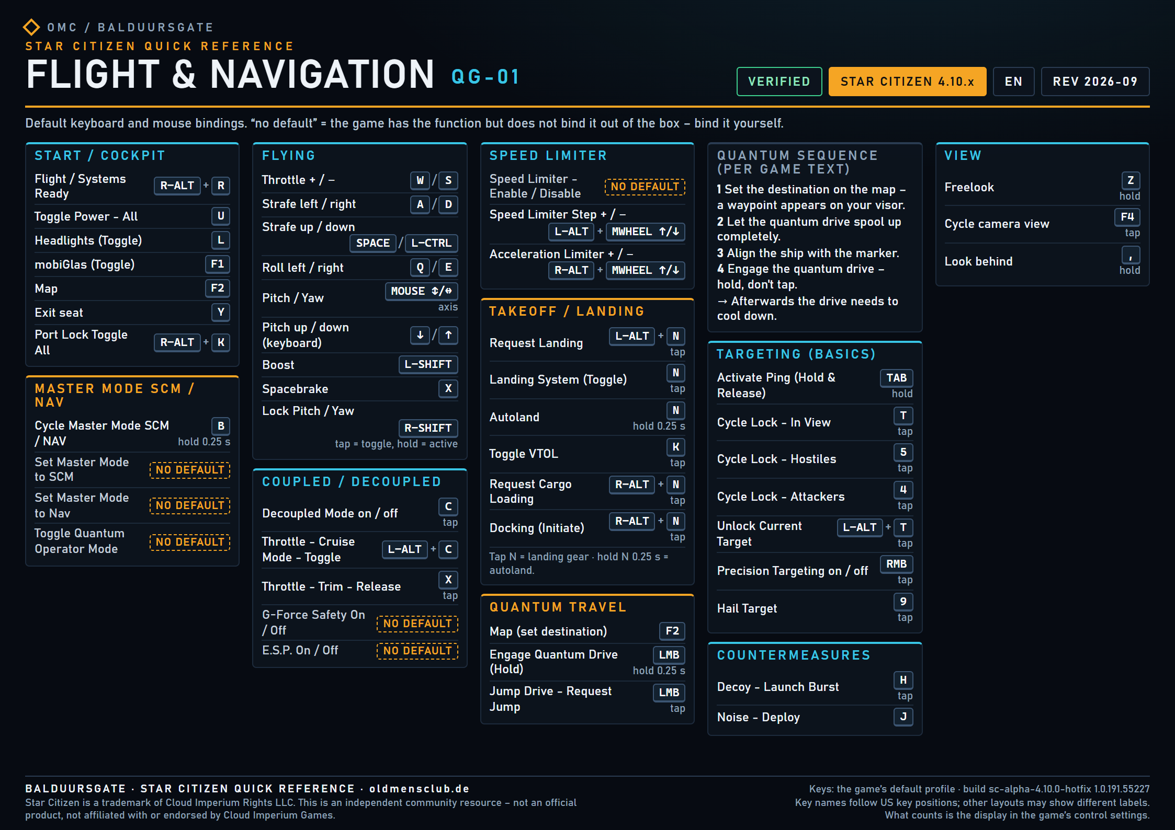Click the COUPLED / DECOUPLED section heading
This screenshot has width=1175, height=830.
352,482
